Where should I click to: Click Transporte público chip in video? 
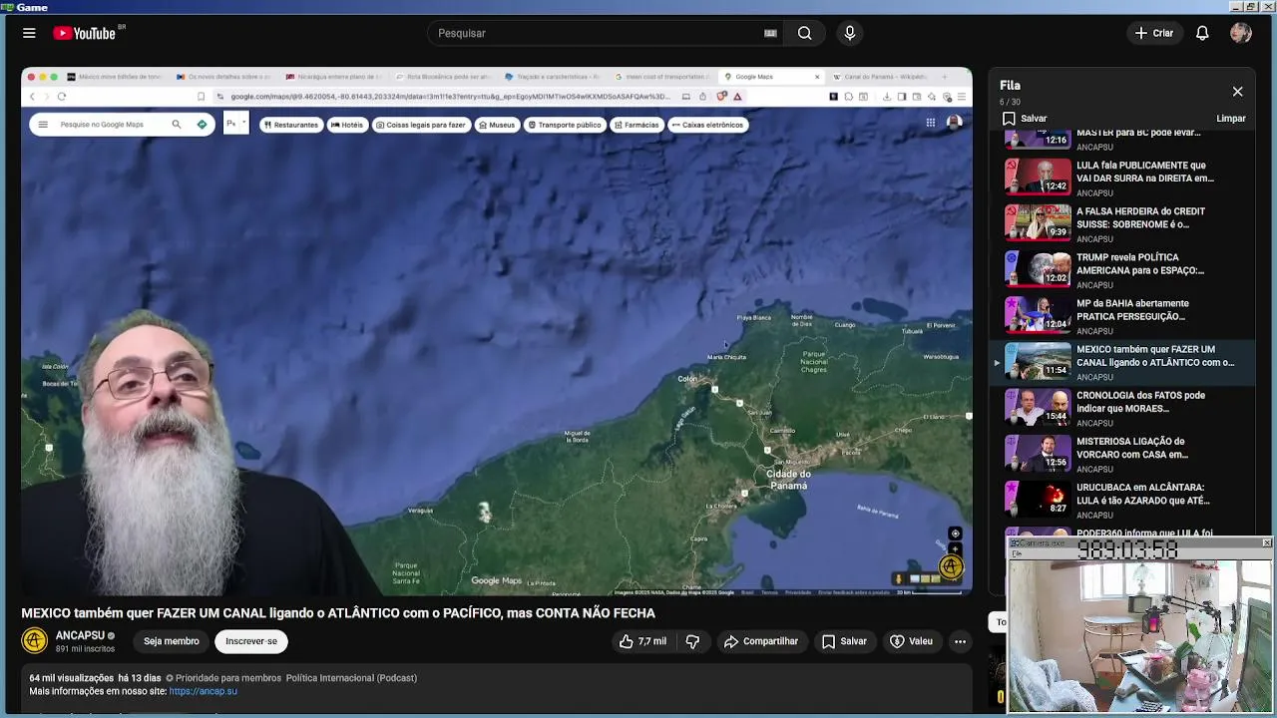(565, 125)
